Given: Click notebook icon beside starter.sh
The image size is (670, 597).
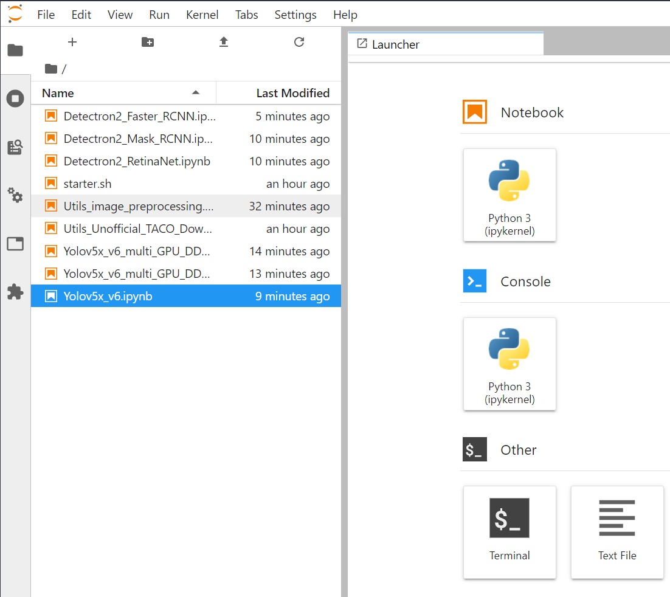Looking at the screenshot, I should [51, 184].
